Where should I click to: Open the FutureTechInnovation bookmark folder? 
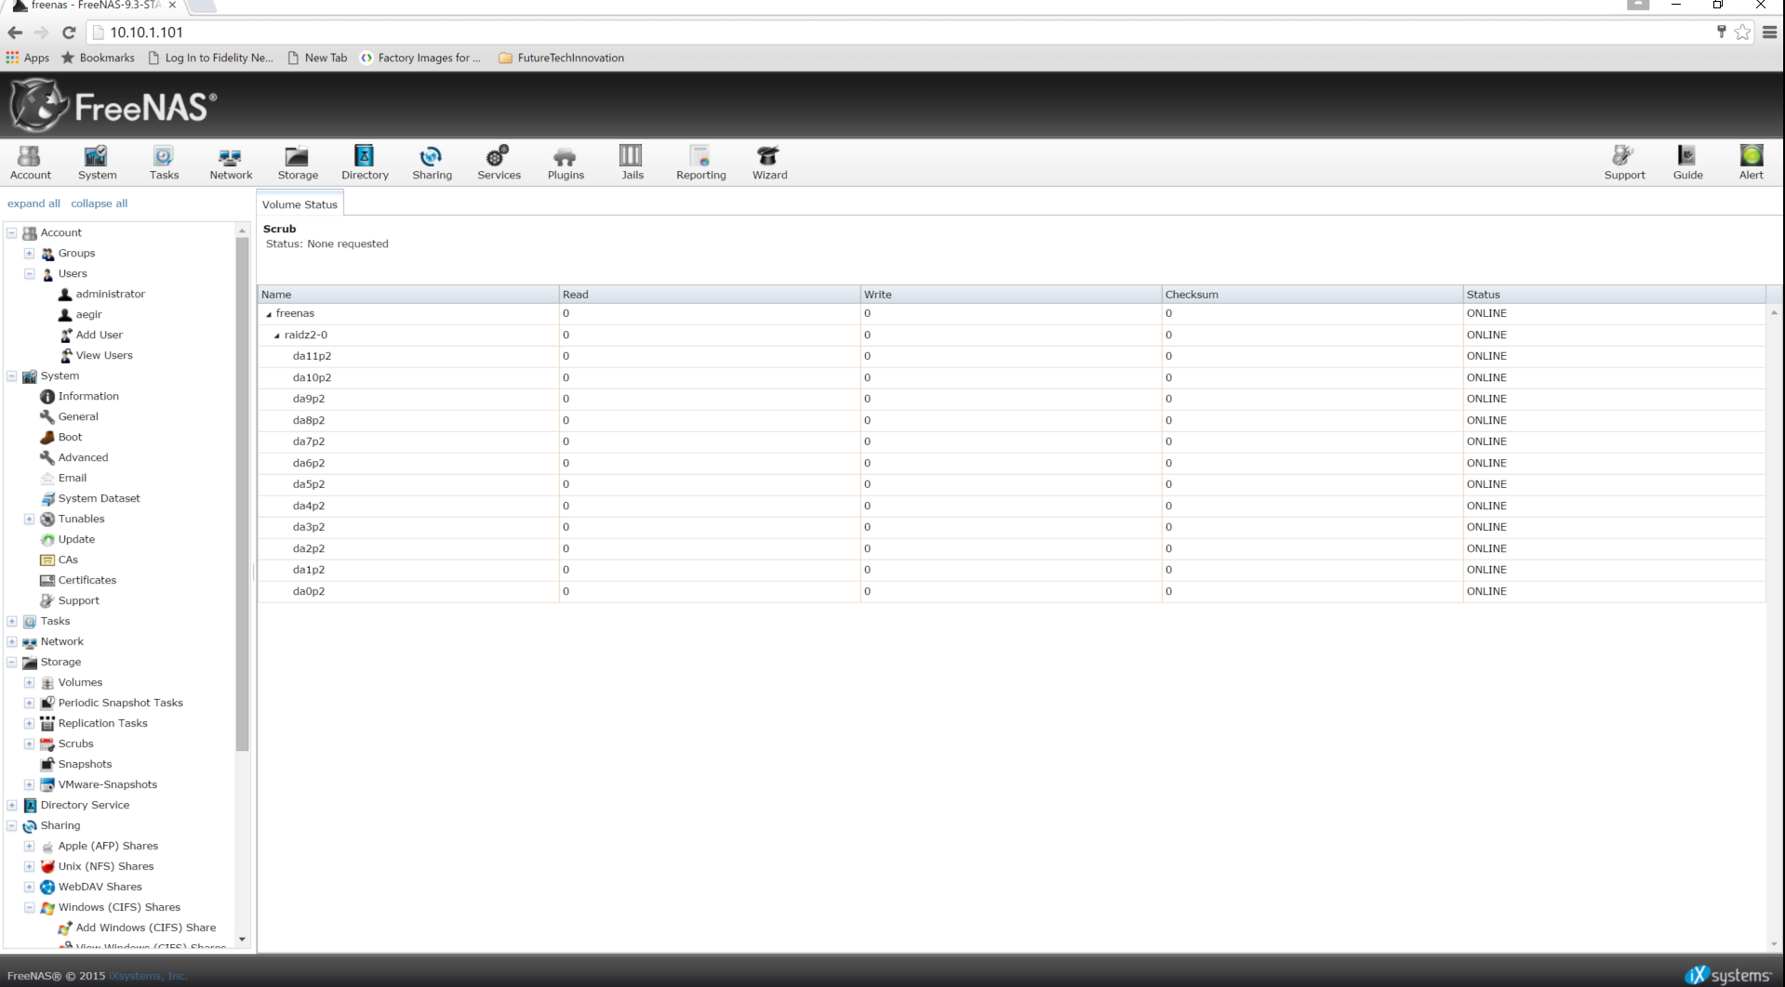562,58
